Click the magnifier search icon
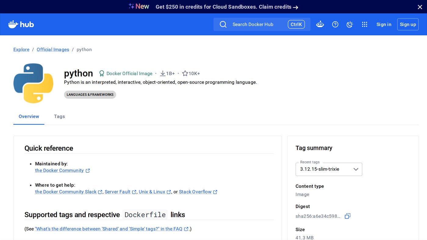Image resolution: width=427 pixels, height=240 pixels. point(223,24)
